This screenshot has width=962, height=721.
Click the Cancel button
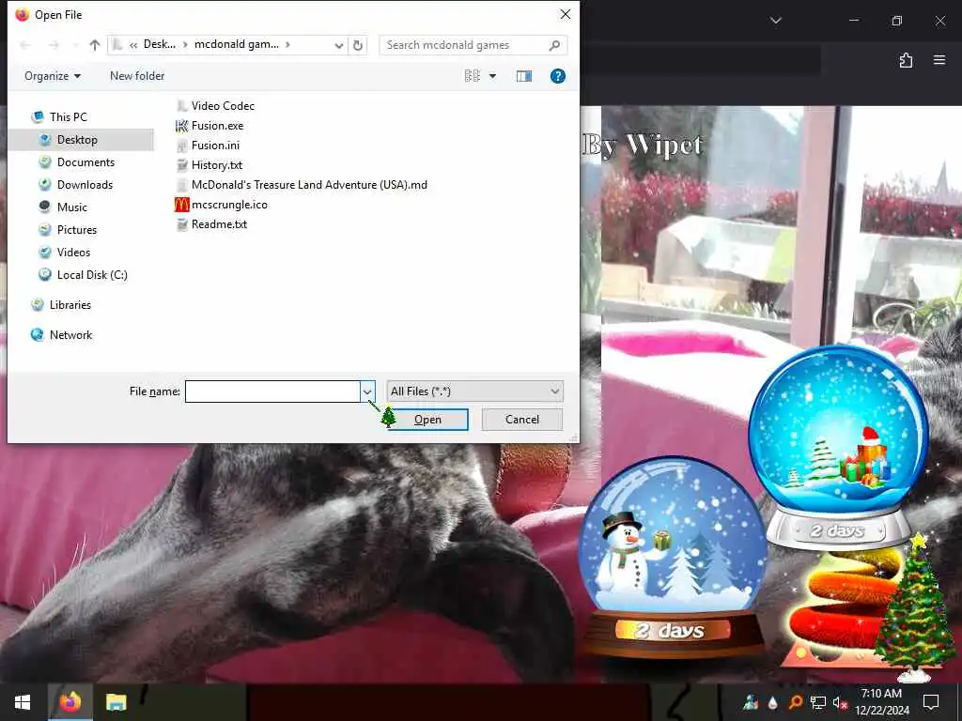pyautogui.click(x=522, y=420)
